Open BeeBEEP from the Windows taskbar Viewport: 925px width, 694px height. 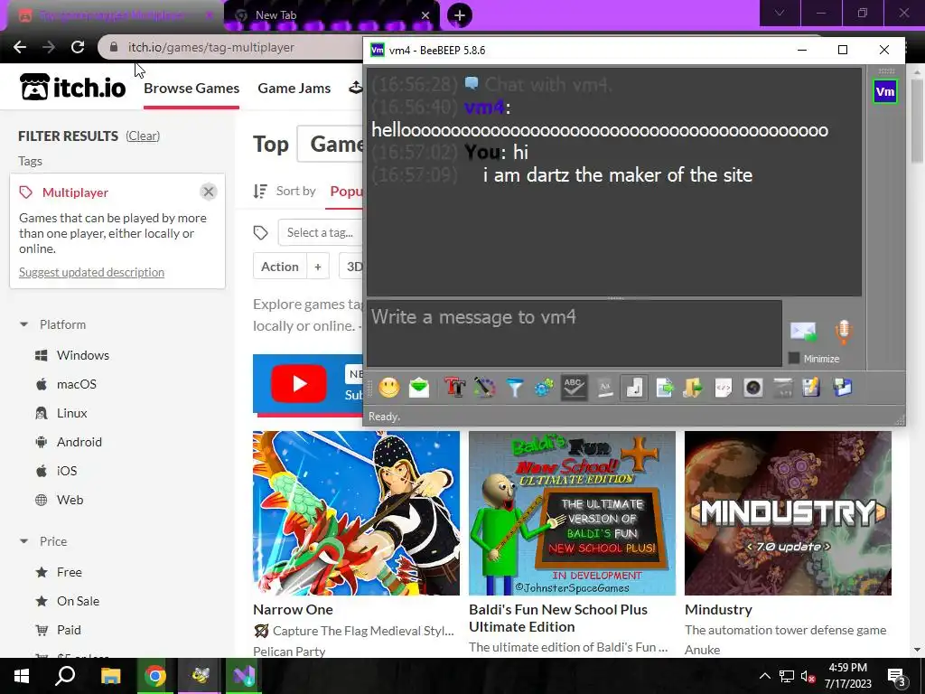(x=200, y=676)
